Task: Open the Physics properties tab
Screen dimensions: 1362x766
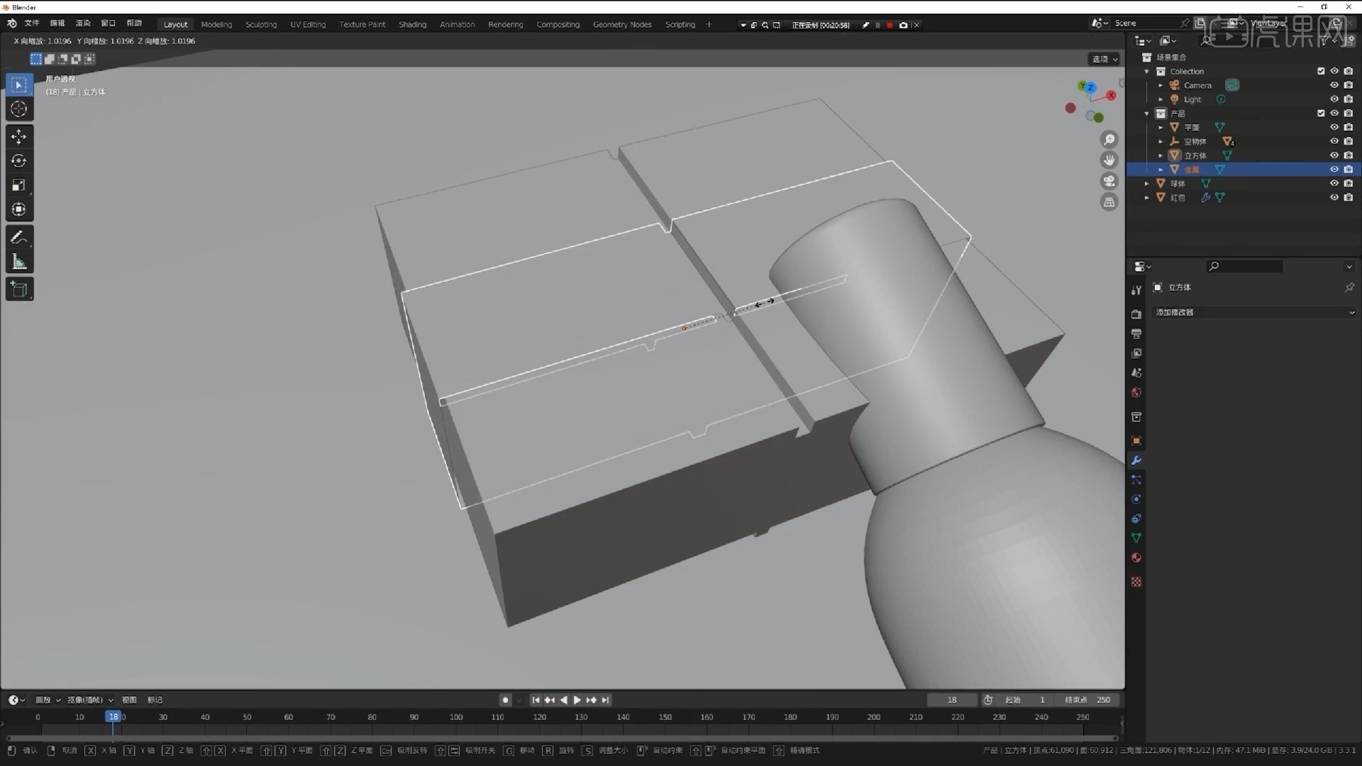Action: tap(1136, 499)
